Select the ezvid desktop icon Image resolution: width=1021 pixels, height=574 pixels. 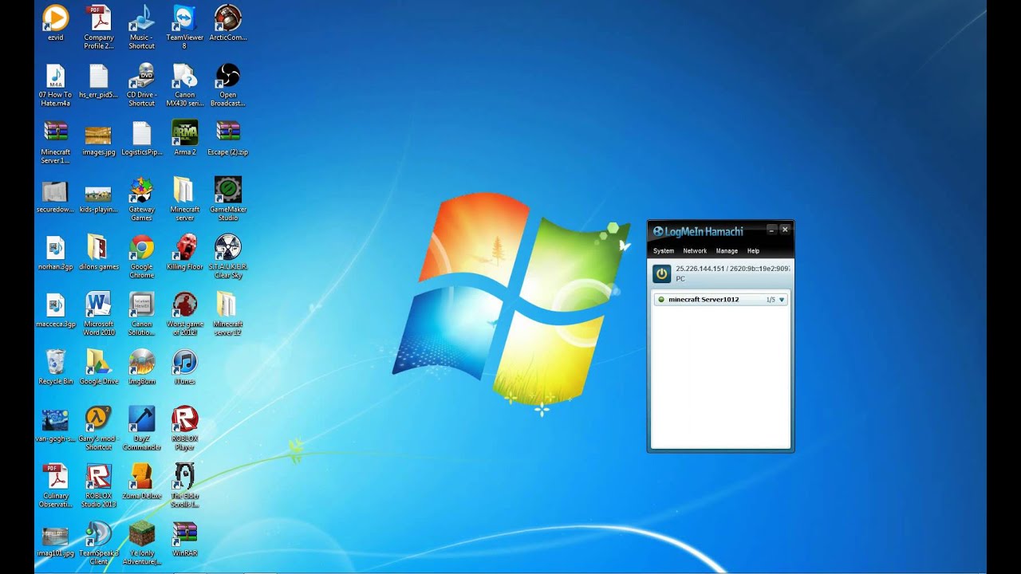[55, 18]
